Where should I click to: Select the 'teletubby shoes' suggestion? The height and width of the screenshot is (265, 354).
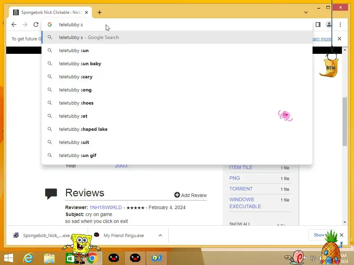pos(177,103)
